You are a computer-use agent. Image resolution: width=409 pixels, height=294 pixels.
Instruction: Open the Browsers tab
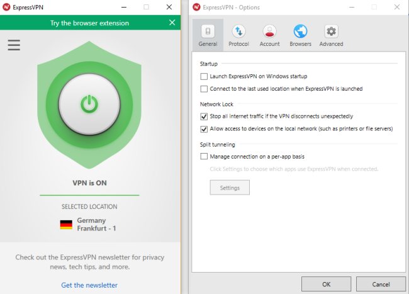(300, 35)
